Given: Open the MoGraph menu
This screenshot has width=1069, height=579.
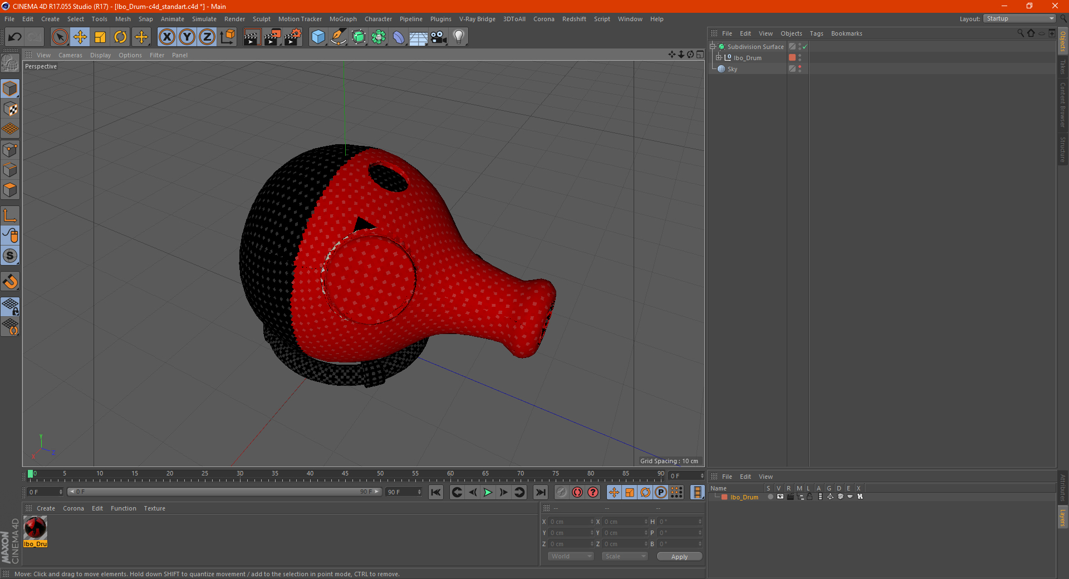Looking at the screenshot, I should click(x=343, y=19).
